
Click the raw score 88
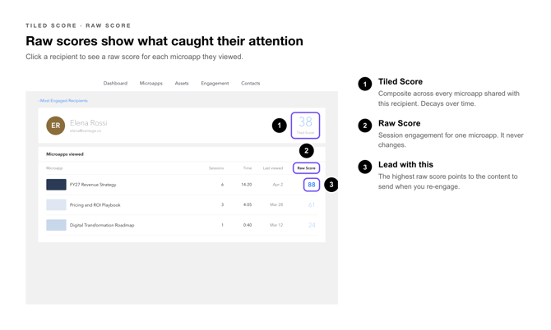click(312, 185)
